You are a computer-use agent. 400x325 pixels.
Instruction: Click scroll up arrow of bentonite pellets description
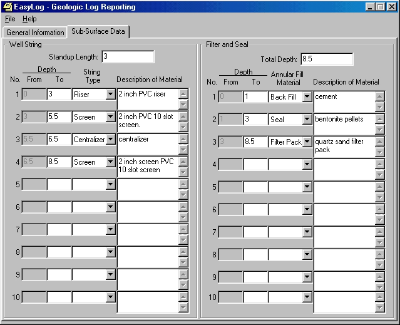(380, 119)
